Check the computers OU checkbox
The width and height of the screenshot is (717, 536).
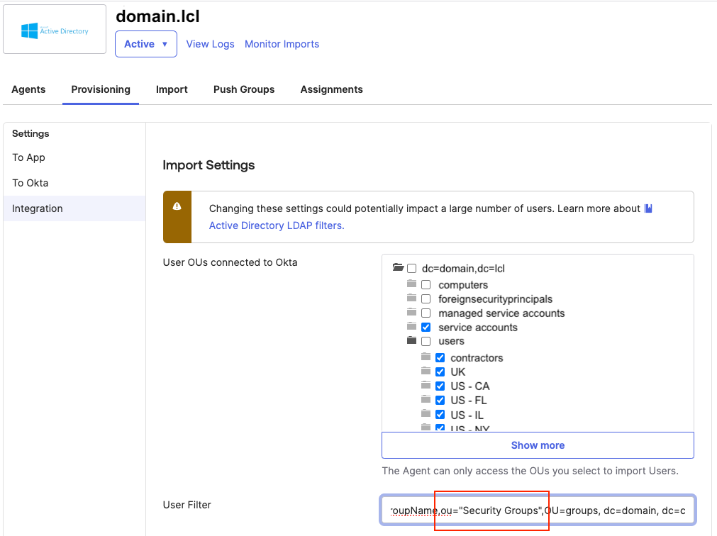pos(426,285)
